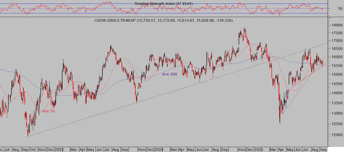Select the 17000 price axis label
Image resolution: width=344 pixels, height=152 pixels.
tap(337, 41)
